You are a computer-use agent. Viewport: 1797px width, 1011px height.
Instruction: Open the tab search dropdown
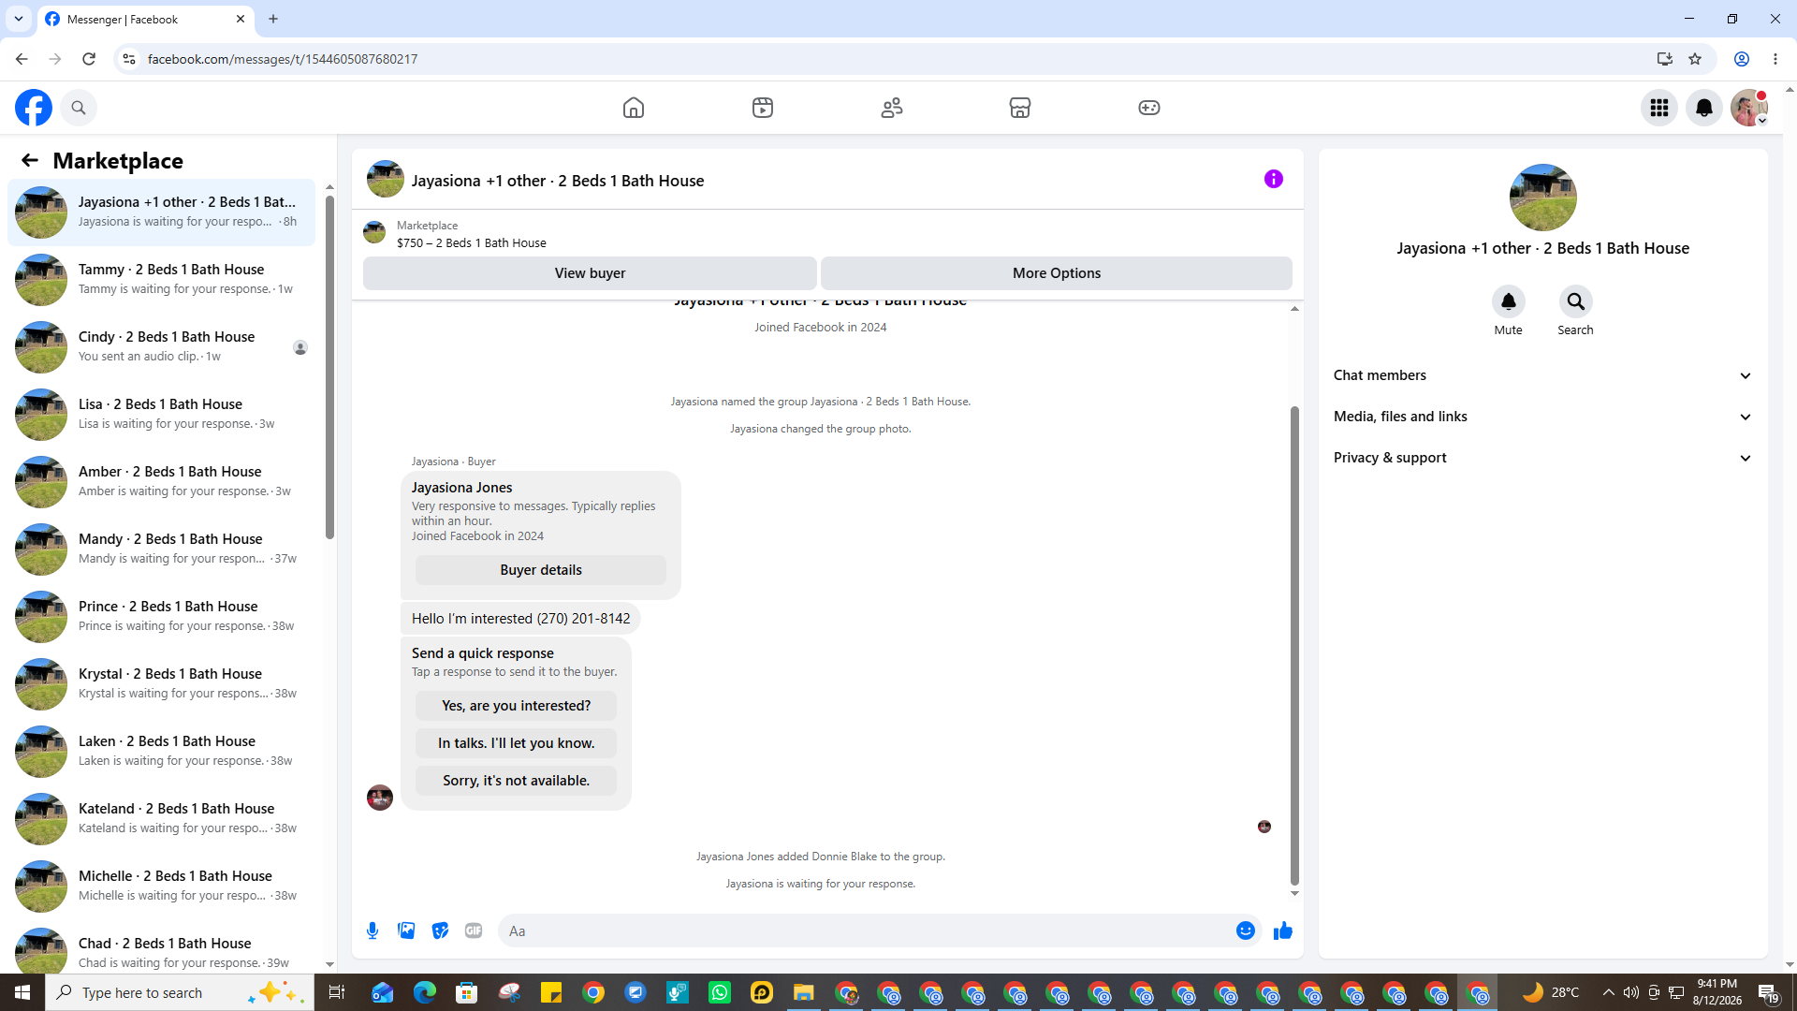(19, 19)
